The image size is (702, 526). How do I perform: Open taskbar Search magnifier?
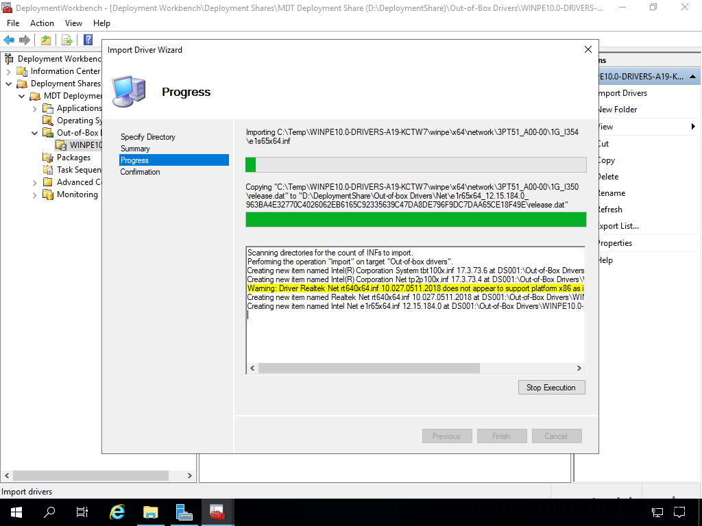(x=49, y=512)
